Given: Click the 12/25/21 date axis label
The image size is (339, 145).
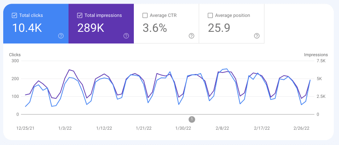Looking at the screenshot, I should coord(25,128).
